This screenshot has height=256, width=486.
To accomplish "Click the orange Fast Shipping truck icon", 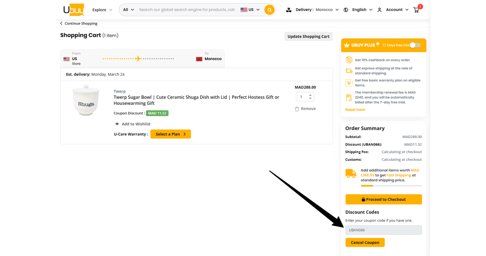I will pos(351,174).
